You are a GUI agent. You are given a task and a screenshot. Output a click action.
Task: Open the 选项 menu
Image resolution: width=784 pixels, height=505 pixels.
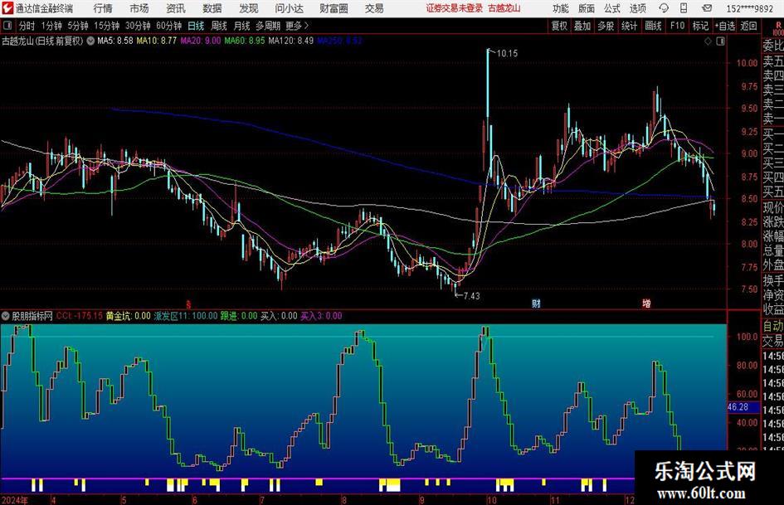point(637,8)
